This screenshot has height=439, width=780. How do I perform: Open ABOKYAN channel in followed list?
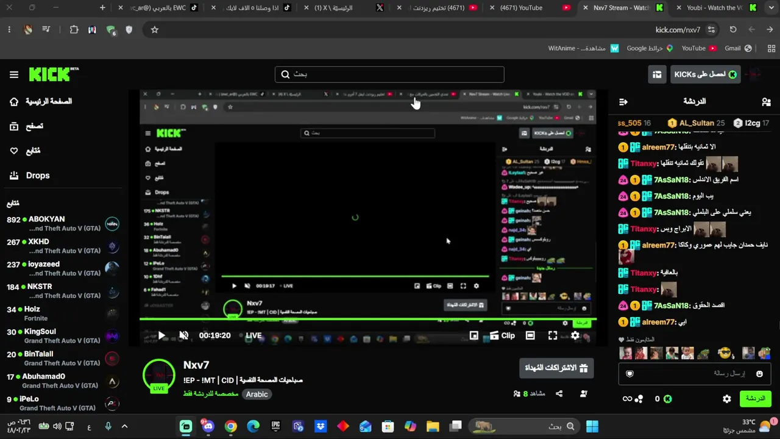click(x=63, y=224)
